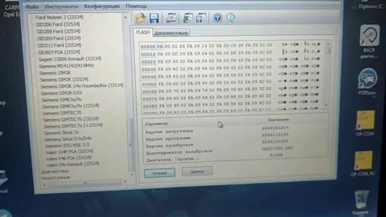
Task: Select SID208 Ford (J2534) entry
Action: point(59,31)
